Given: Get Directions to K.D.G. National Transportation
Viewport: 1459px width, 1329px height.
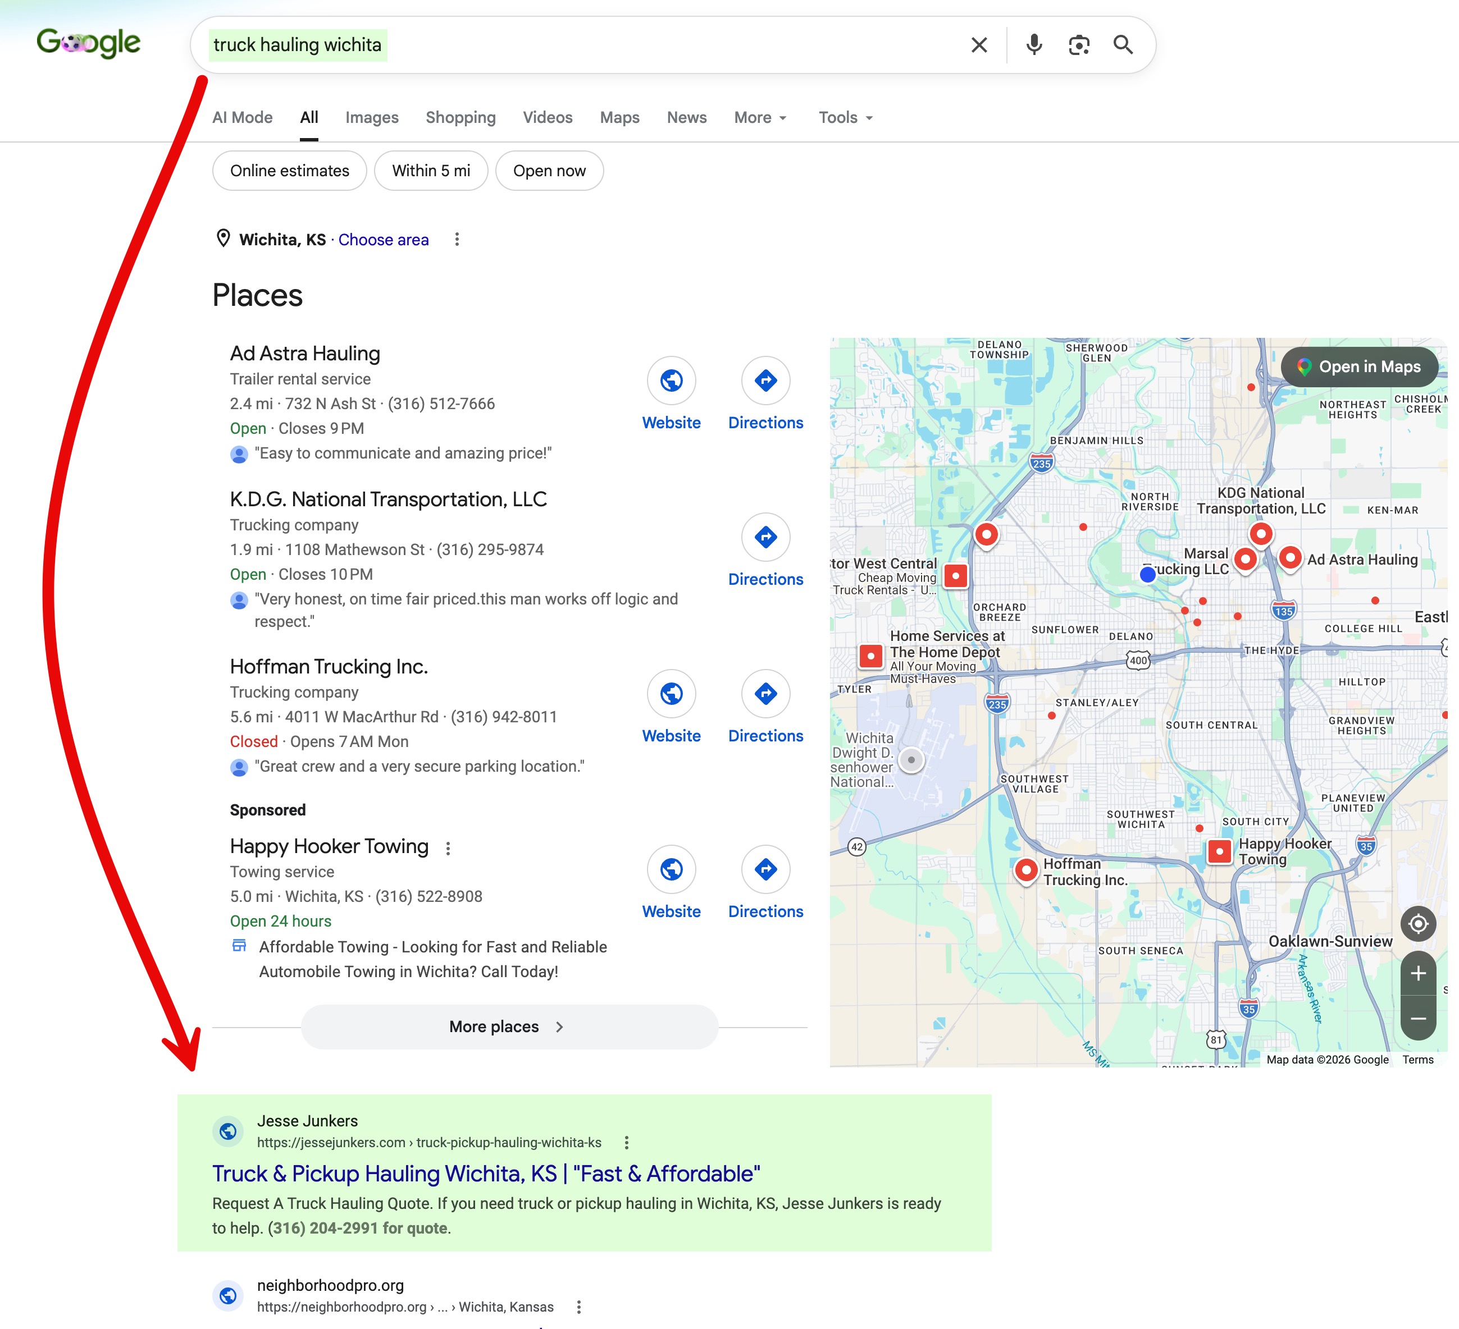Looking at the screenshot, I should pyautogui.click(x=765, y=537).
